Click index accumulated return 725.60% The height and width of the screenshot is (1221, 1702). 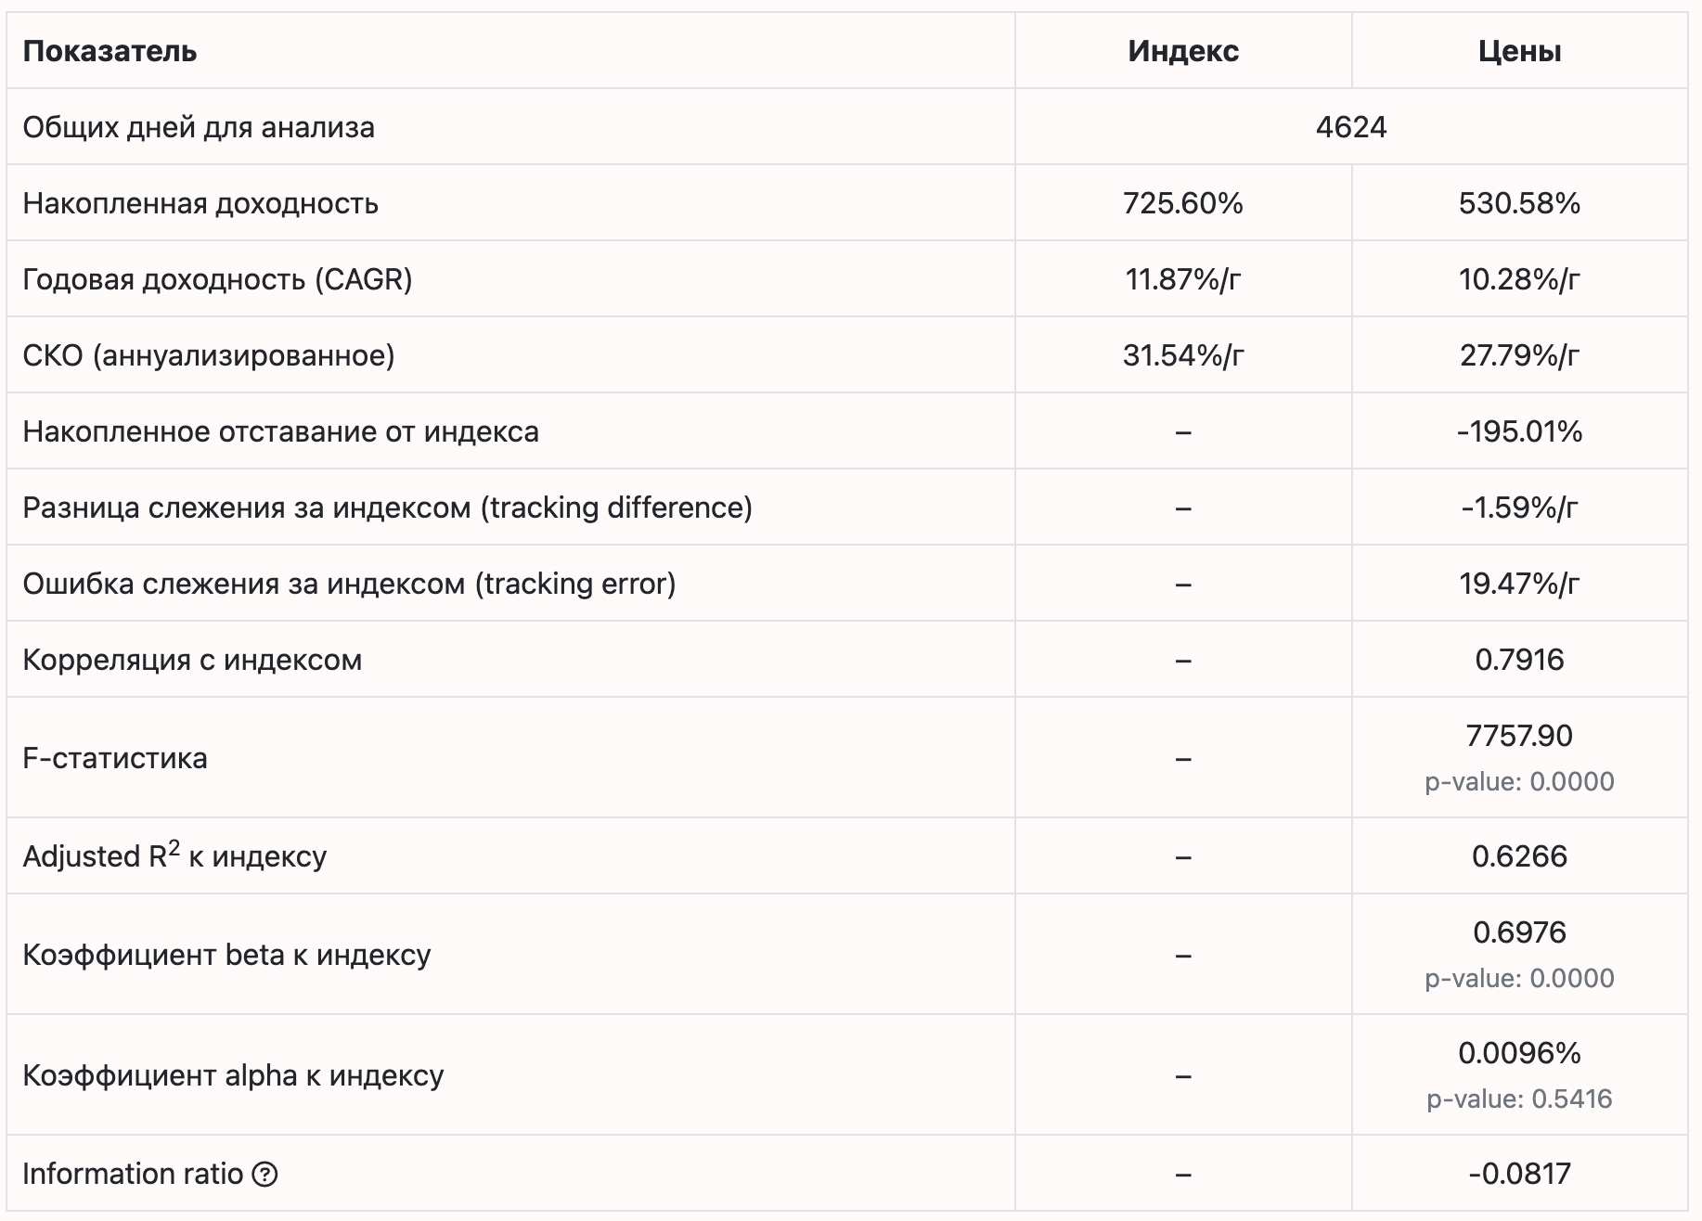(1183, 203)
